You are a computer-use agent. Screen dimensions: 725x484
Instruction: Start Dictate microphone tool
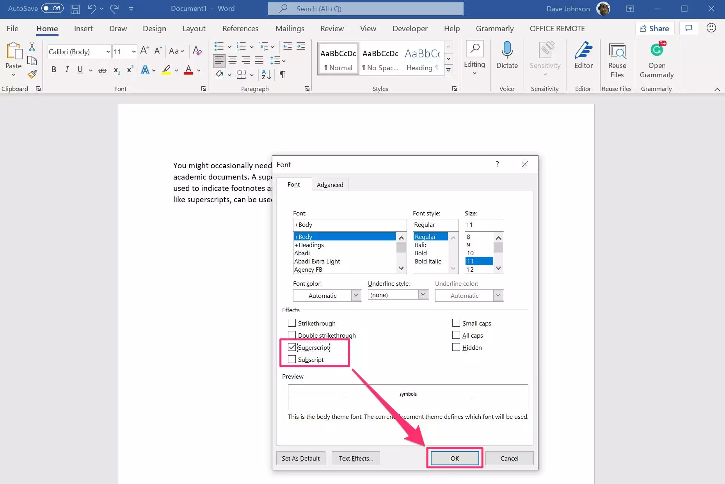(506, 55)
